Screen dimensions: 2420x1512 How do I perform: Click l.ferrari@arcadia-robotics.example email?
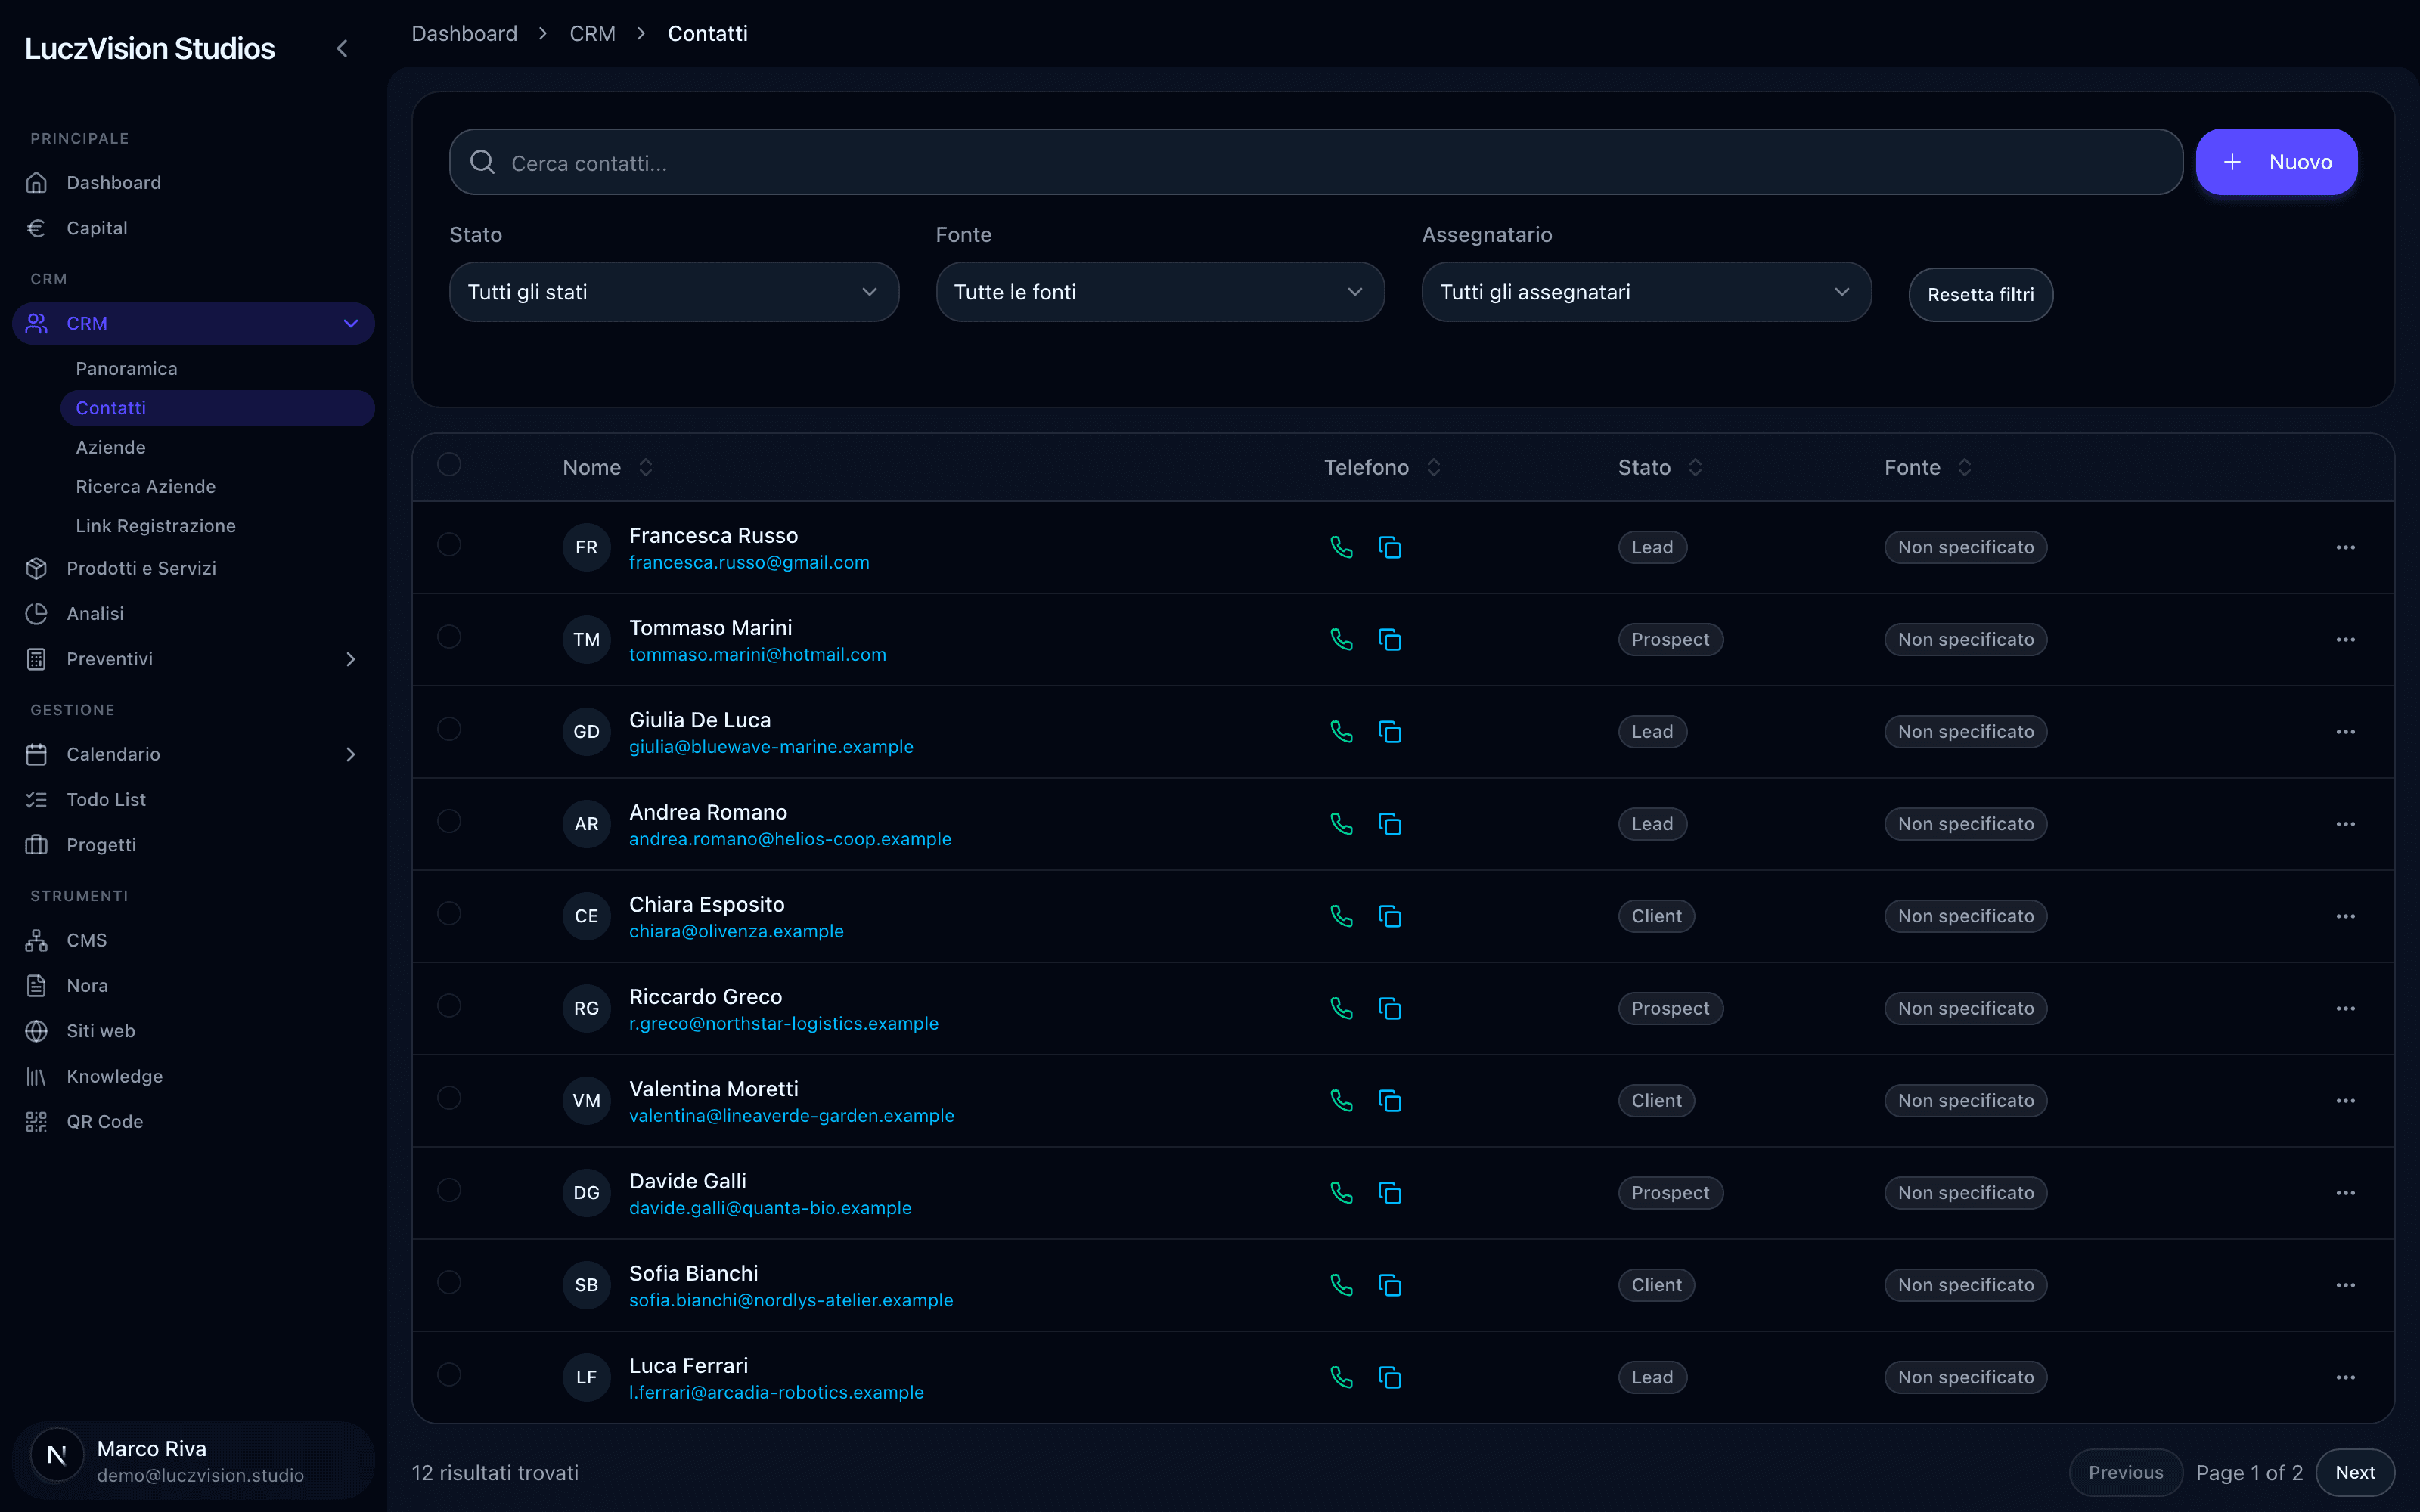coord(776,1392)
